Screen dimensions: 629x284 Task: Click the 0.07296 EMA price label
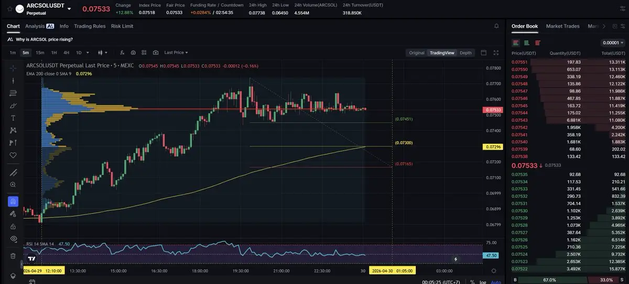(493, 147)
